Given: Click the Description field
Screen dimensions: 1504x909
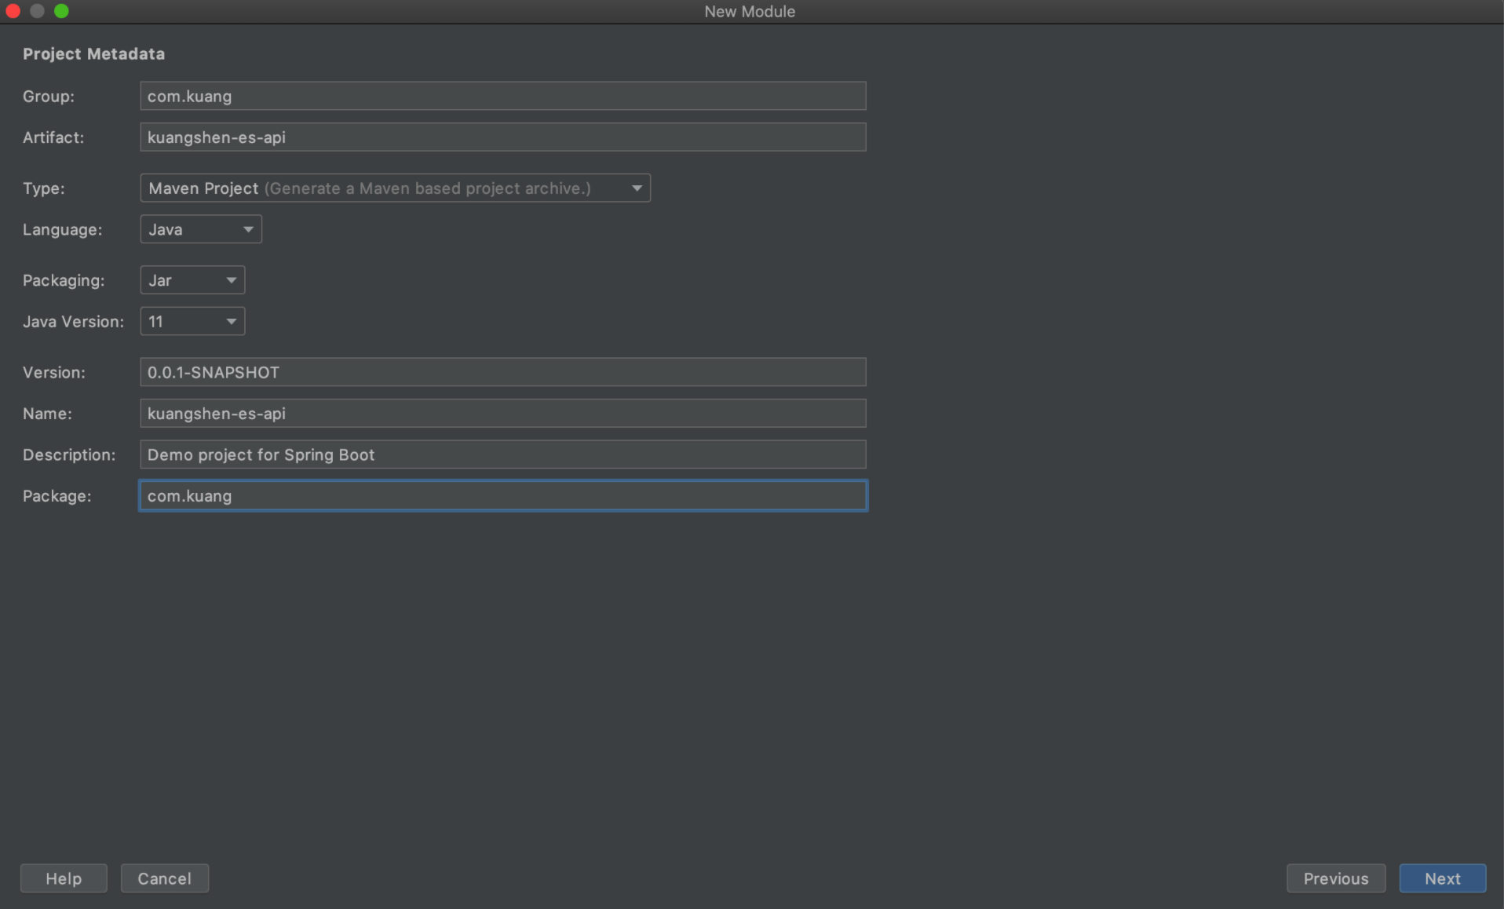Looking at the screenshot, I should 502,454.
